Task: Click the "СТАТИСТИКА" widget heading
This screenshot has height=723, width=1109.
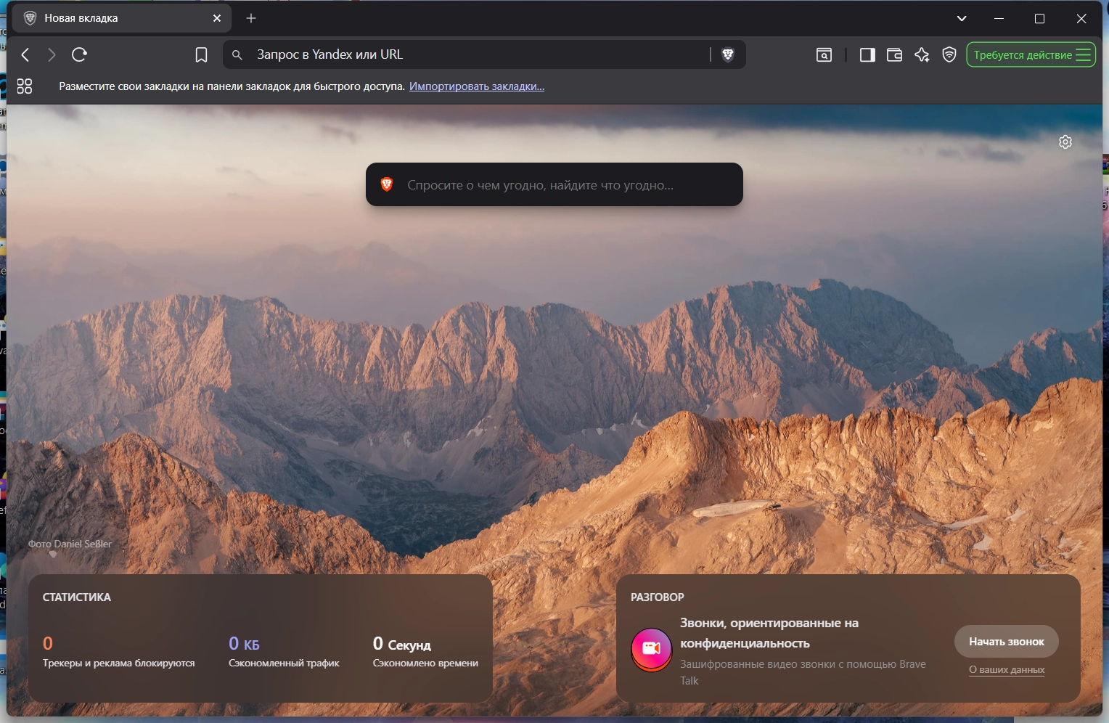Action: [x=77, y=597]
